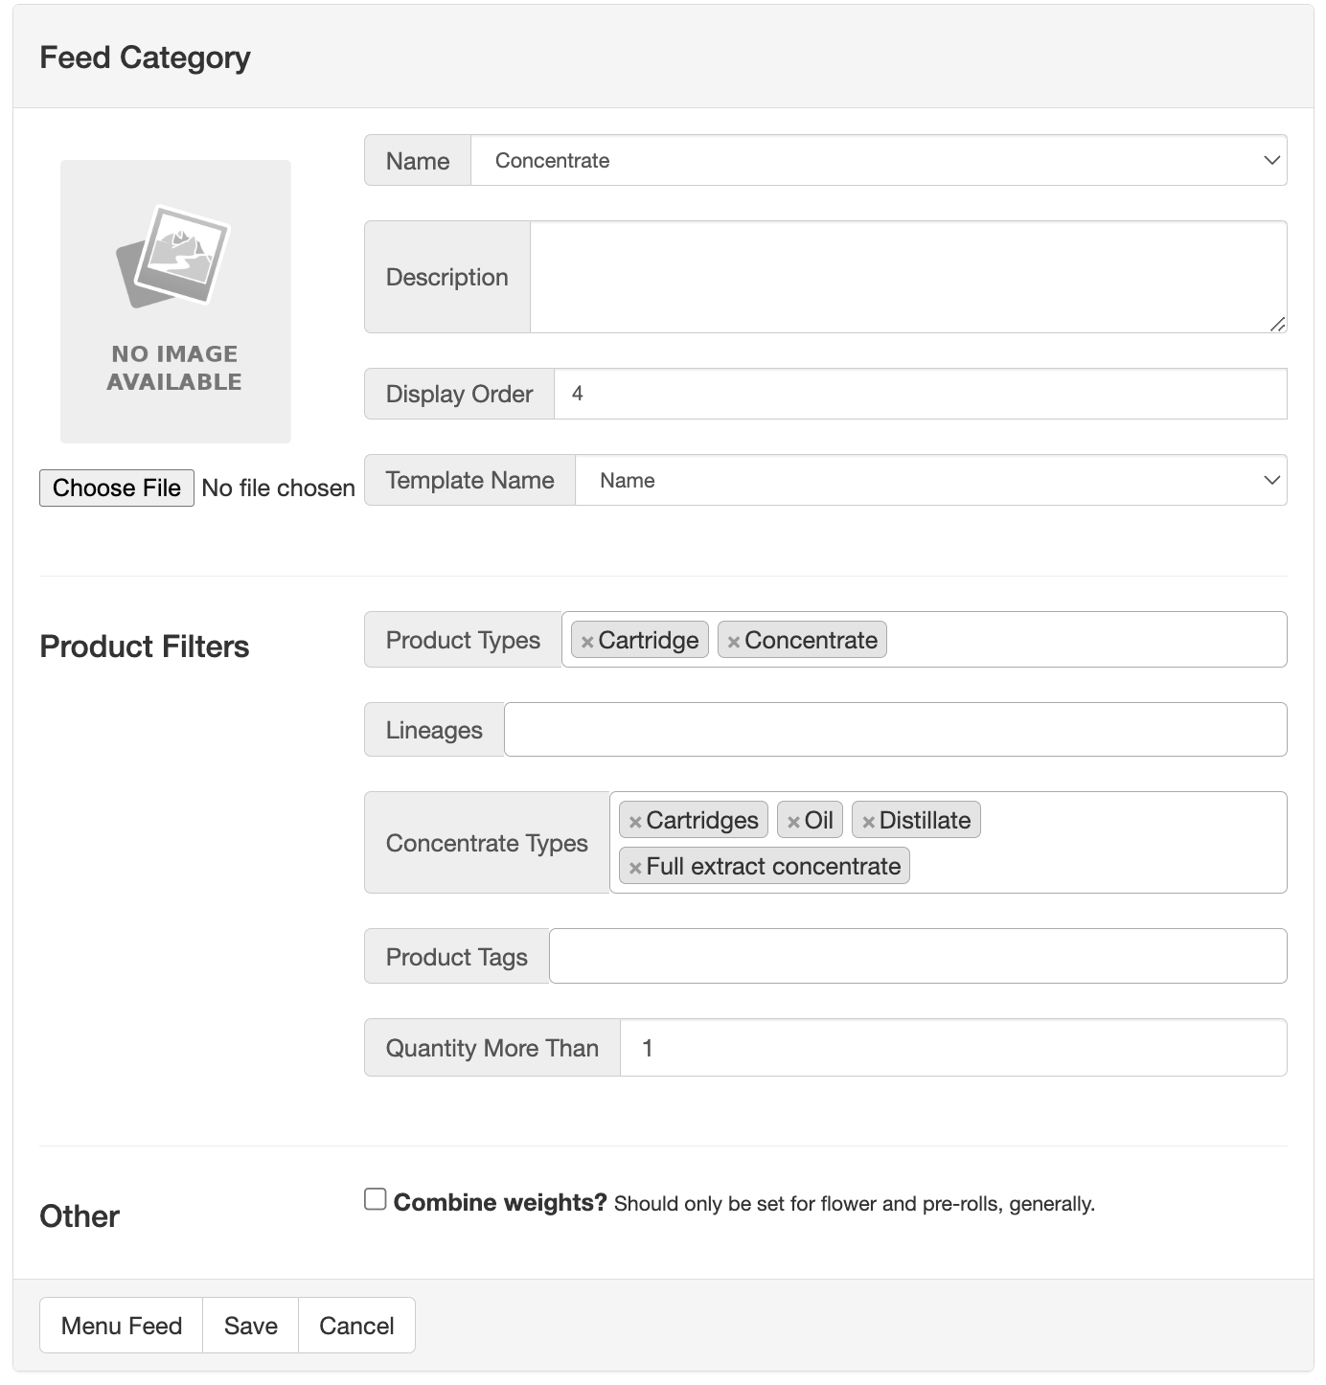Click the Product Tags input box

(918, 956)
